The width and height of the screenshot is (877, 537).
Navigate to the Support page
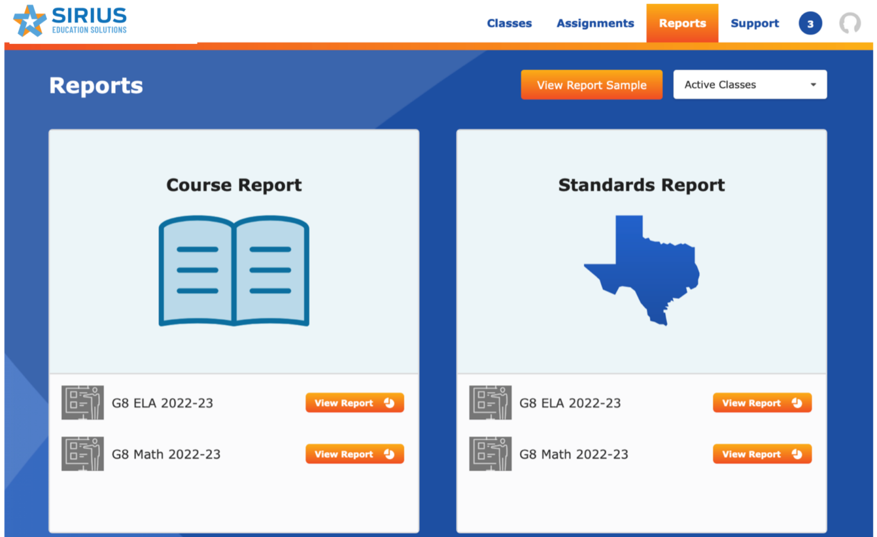[x=754, y=23]
